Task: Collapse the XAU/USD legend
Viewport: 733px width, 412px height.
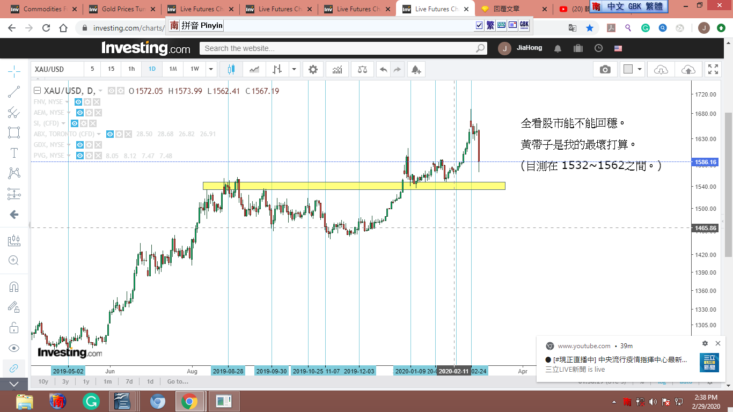Action: (37, 91)
